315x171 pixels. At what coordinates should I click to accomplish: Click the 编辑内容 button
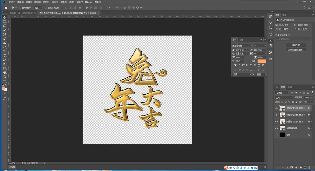tap(296, 45)
